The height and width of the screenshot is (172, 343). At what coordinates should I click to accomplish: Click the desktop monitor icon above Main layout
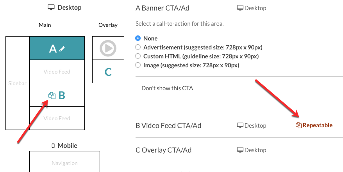pos(51,7)
